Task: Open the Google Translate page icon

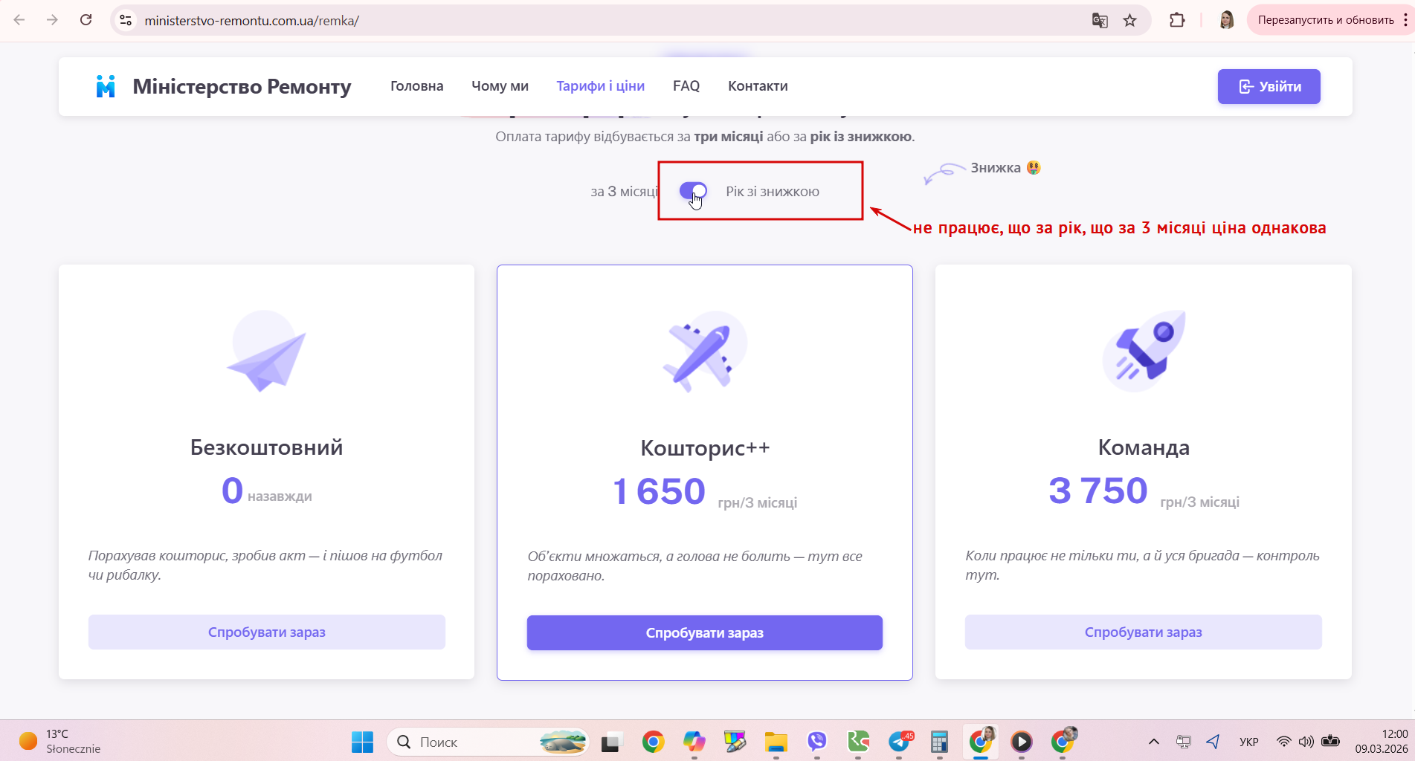Action: click(1100, 20)
